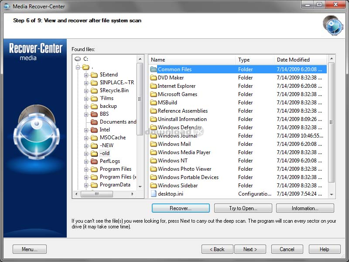The image size is (349, 262).
Task: Click the $Extend folder icon in tree
Action: pos(94,75)
